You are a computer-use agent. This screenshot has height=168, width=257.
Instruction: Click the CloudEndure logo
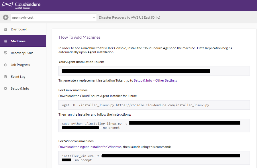tap(21, 5)
